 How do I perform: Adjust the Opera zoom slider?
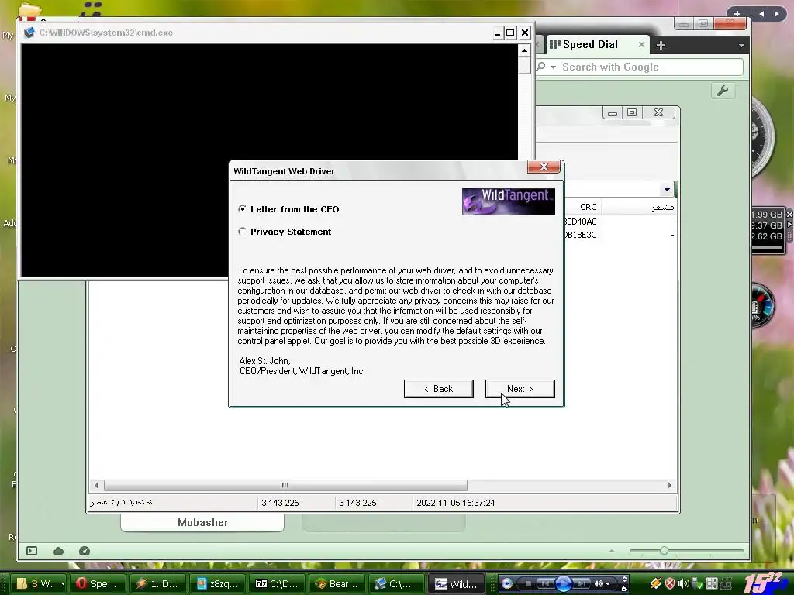point(664,551)
